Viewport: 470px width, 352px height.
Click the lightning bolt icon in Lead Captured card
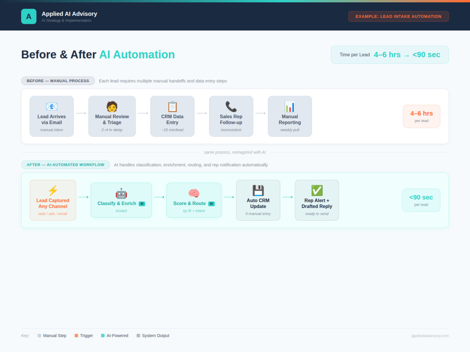[53, 191]
